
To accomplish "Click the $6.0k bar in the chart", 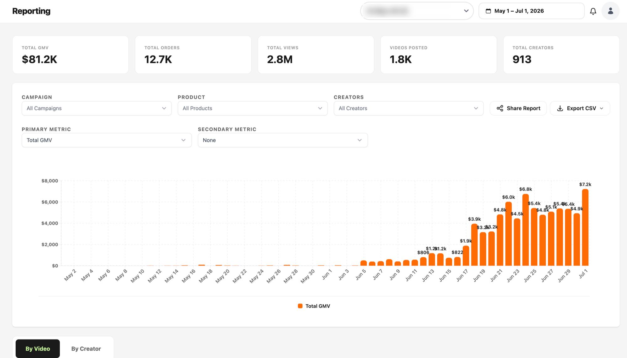I will coord(508,234).
